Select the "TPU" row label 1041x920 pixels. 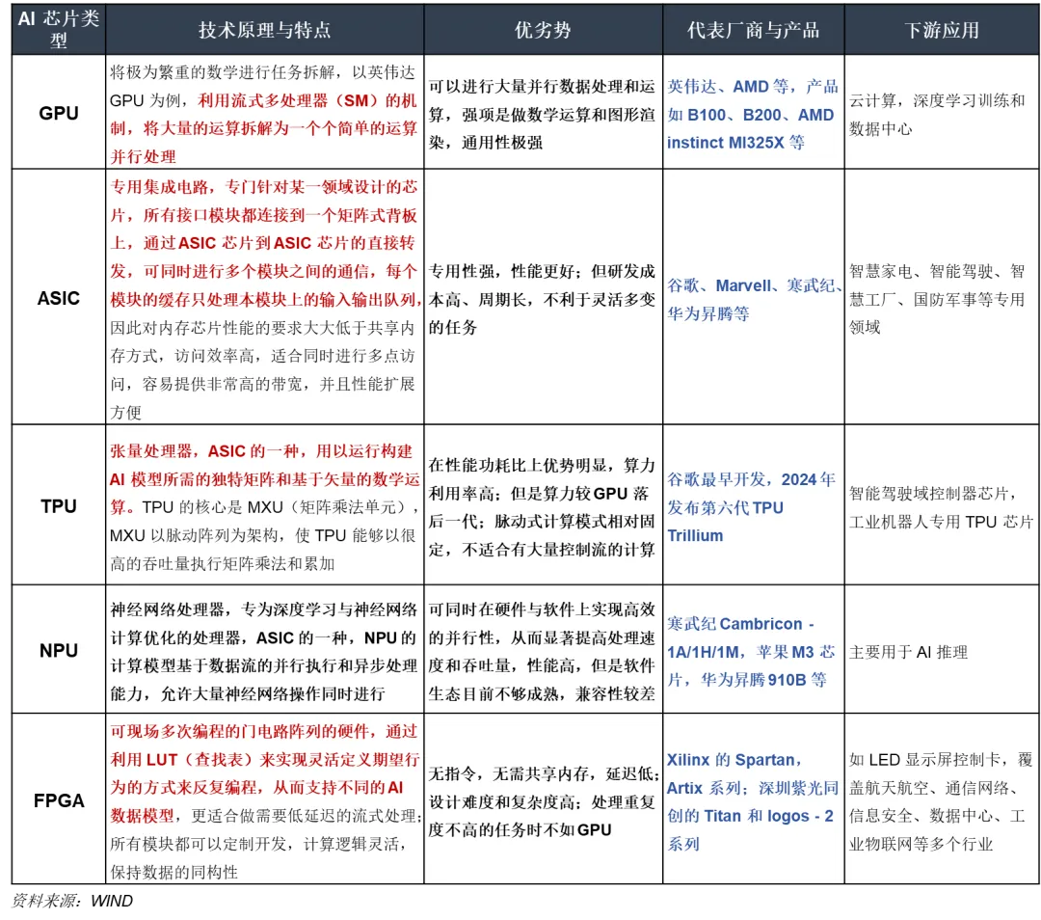tap(59, 505)
